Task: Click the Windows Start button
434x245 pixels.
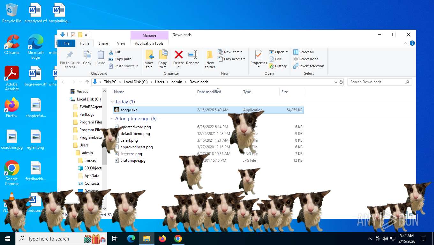Action: (8, 239)
